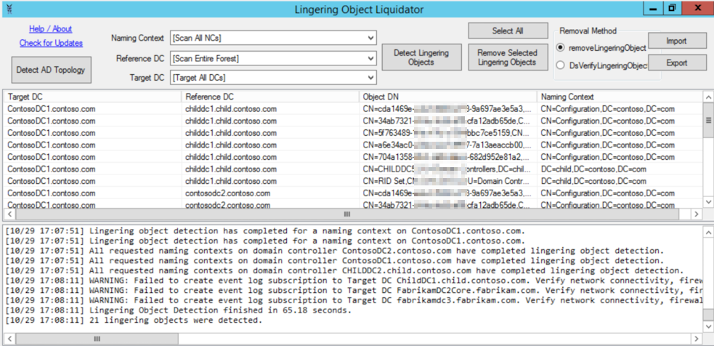Click log pane horizontal scrollbar thumb
Image resolution: width=714 pixels, height=346 pixels.
97,339
